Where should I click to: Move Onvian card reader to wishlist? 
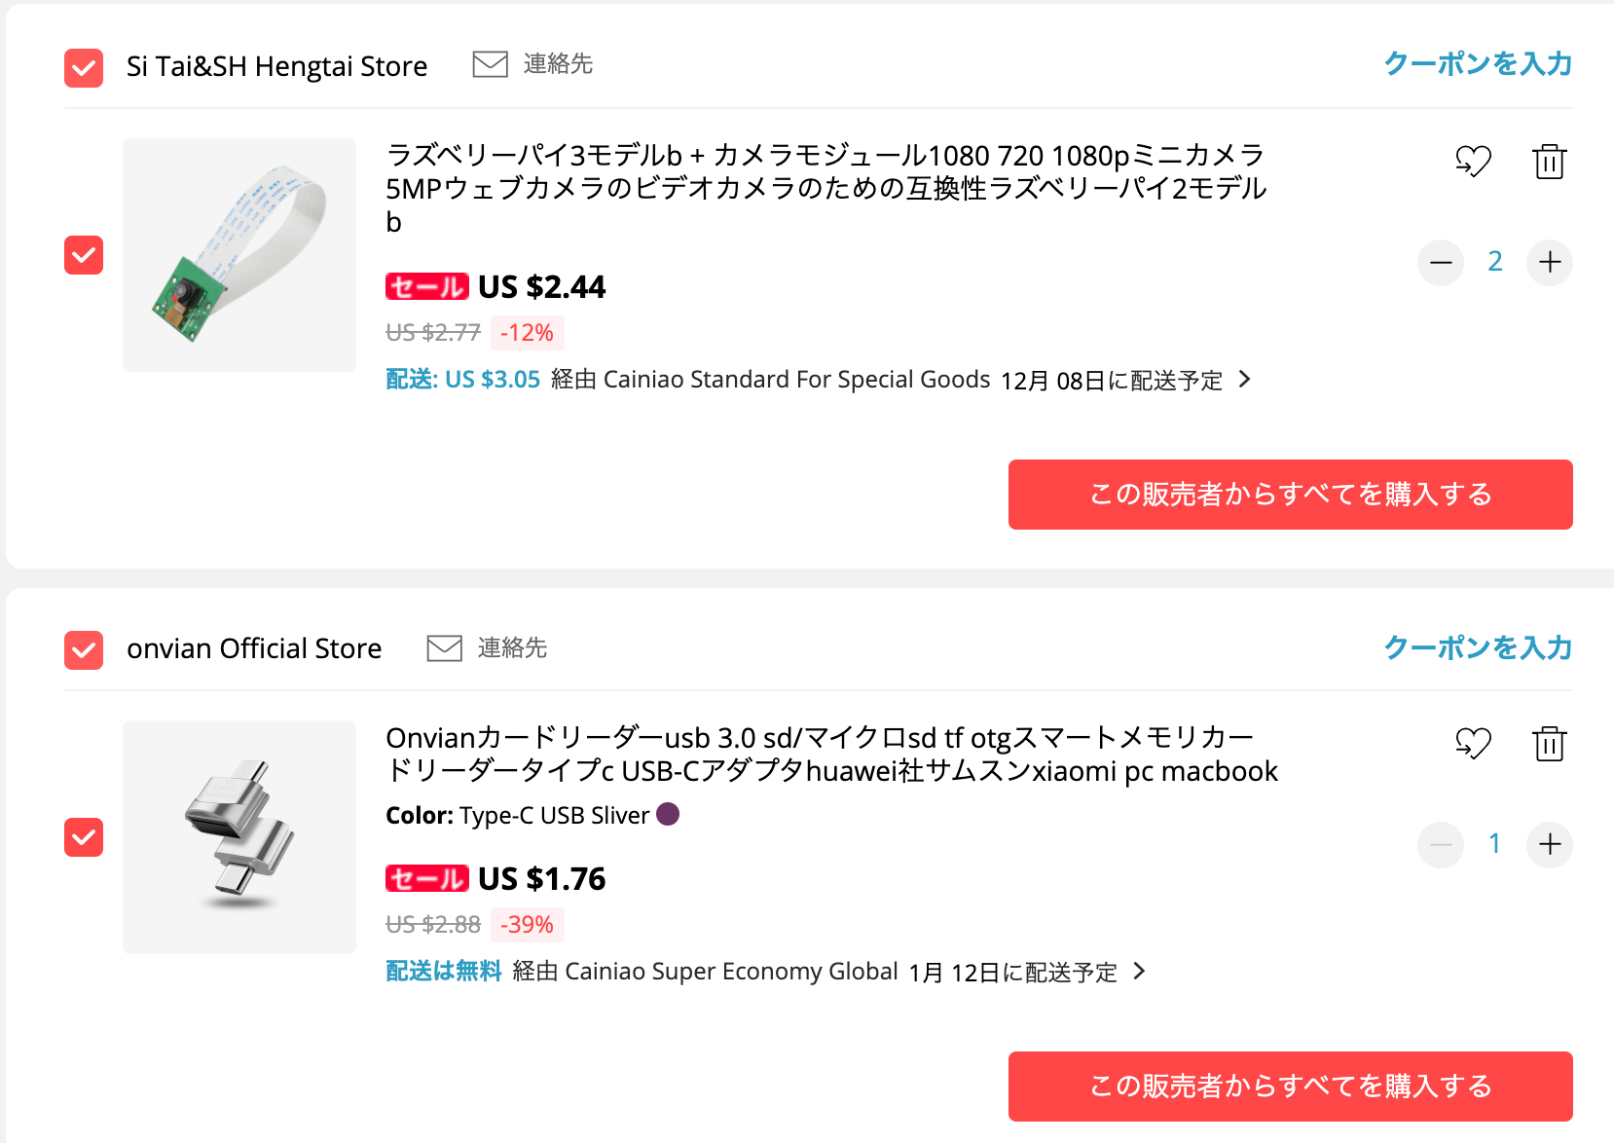click(x=1473, y=744)
